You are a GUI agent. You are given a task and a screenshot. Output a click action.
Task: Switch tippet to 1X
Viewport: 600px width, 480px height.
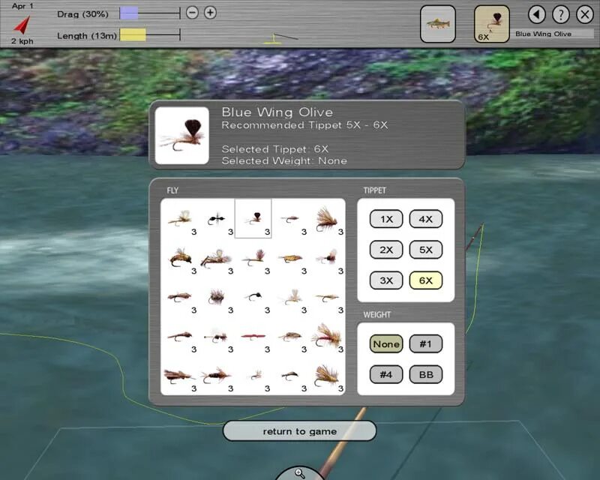(x=385, y=218)
